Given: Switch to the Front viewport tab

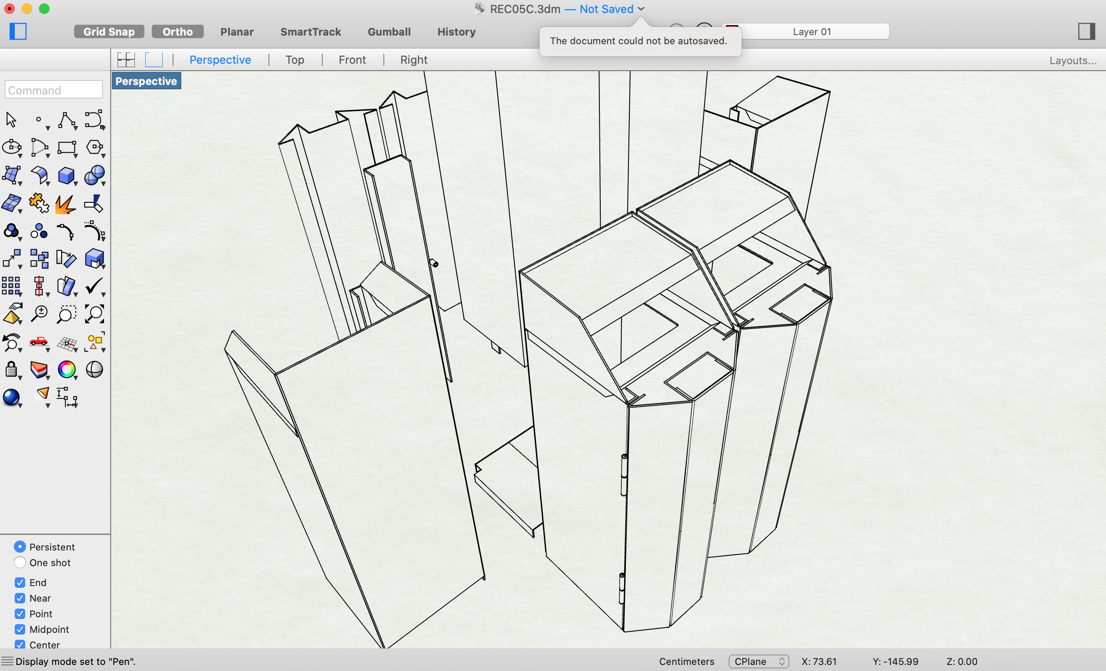Looking at the screenshot, I should (x=352, y=60).
